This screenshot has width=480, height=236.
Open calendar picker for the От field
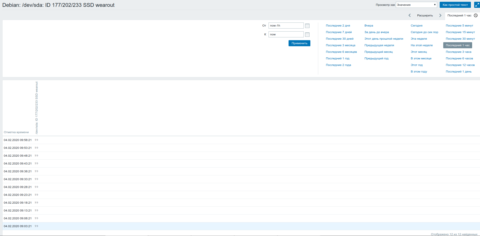point(307,26)
